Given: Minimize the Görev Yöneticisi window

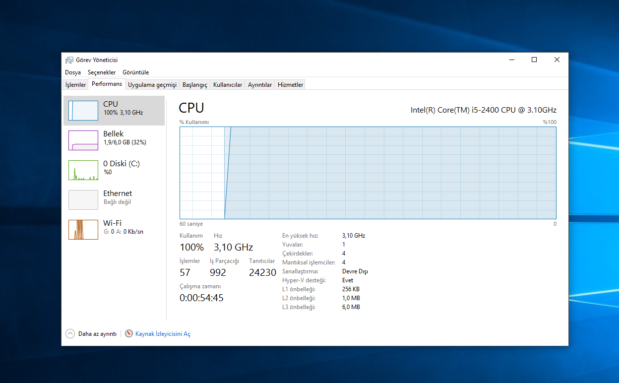Looking at the screenshot, I should [511, 60].
